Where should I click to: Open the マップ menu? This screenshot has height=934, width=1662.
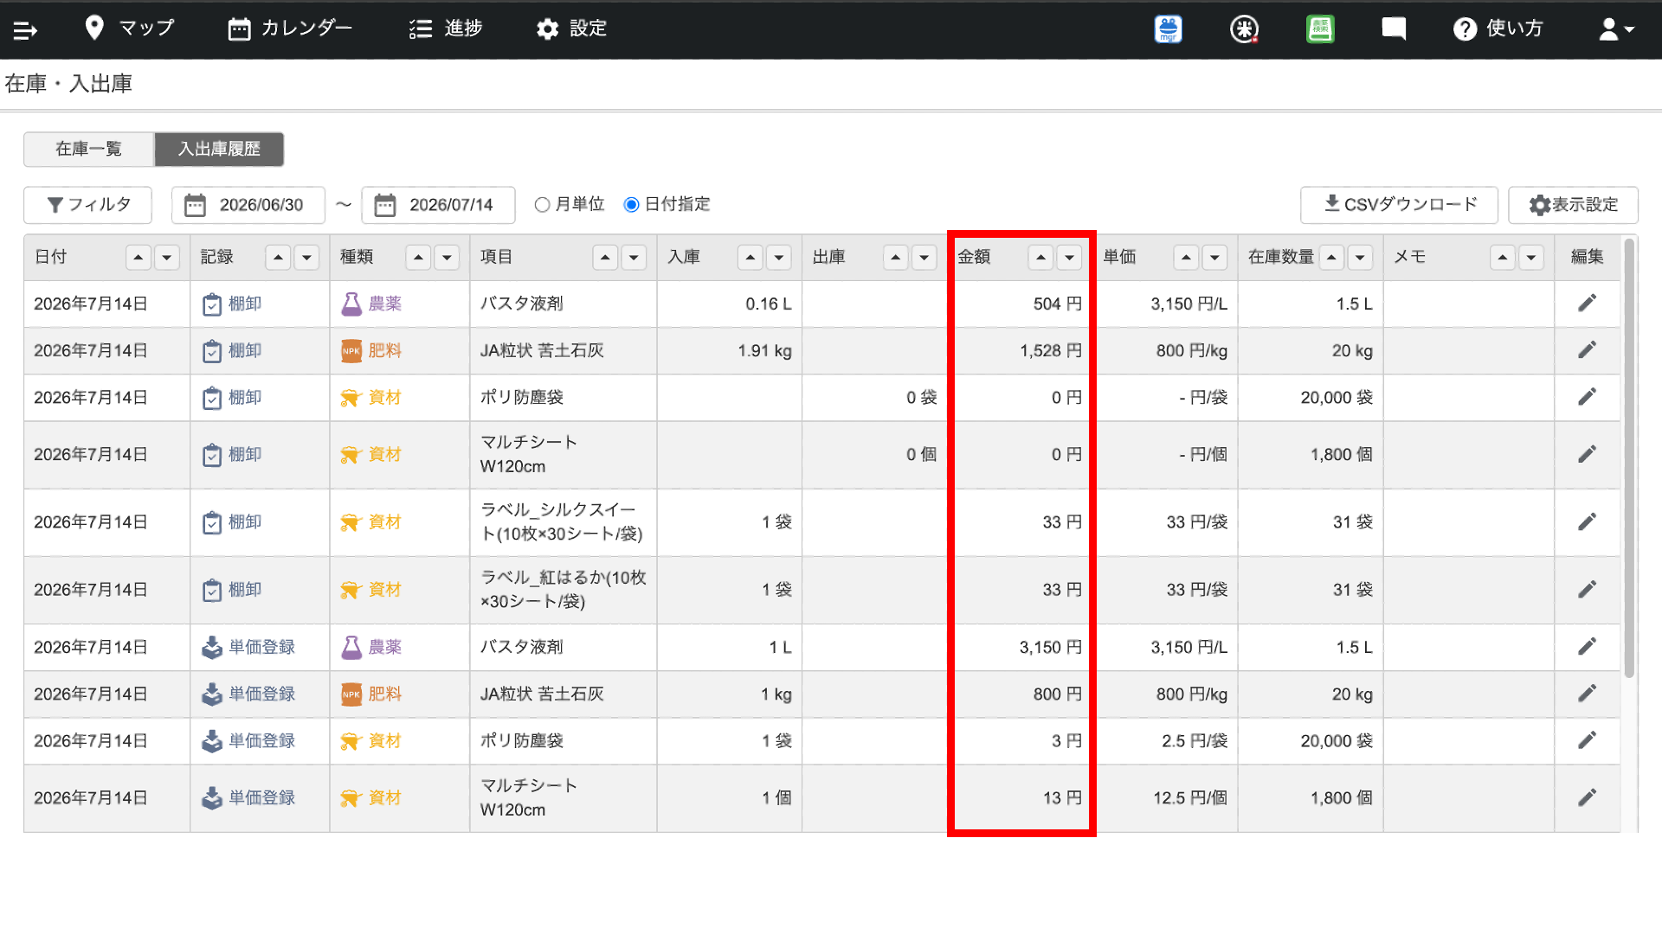130,29
